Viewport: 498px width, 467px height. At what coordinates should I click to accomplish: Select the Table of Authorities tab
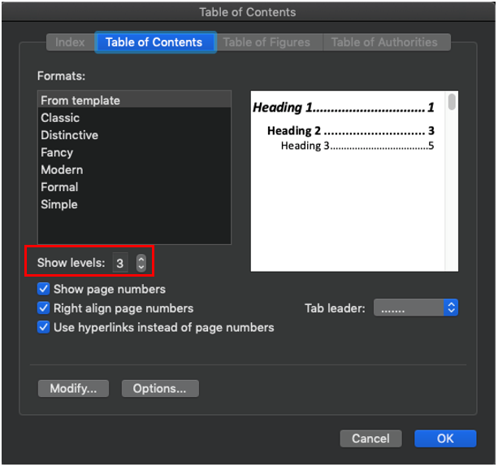(x=384, y=42)
